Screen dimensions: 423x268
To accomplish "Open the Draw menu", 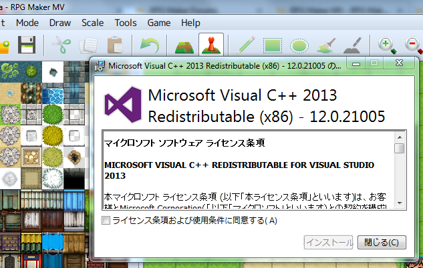I will tap(60, 23).
